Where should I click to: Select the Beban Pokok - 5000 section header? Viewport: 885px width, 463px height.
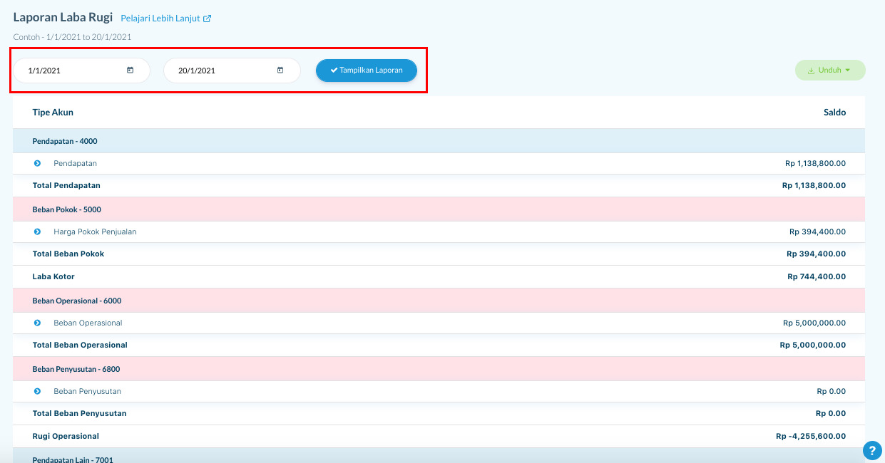click(x=439, y=209)
